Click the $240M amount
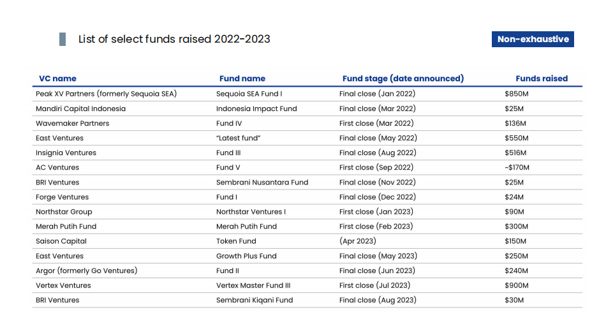The image size is (606, 319). tap(516, 271)
